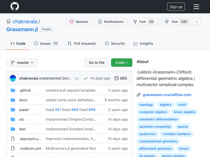Screen dimensions: 210x157
Task: Click the test folder icon
Action: pos(13,129)
